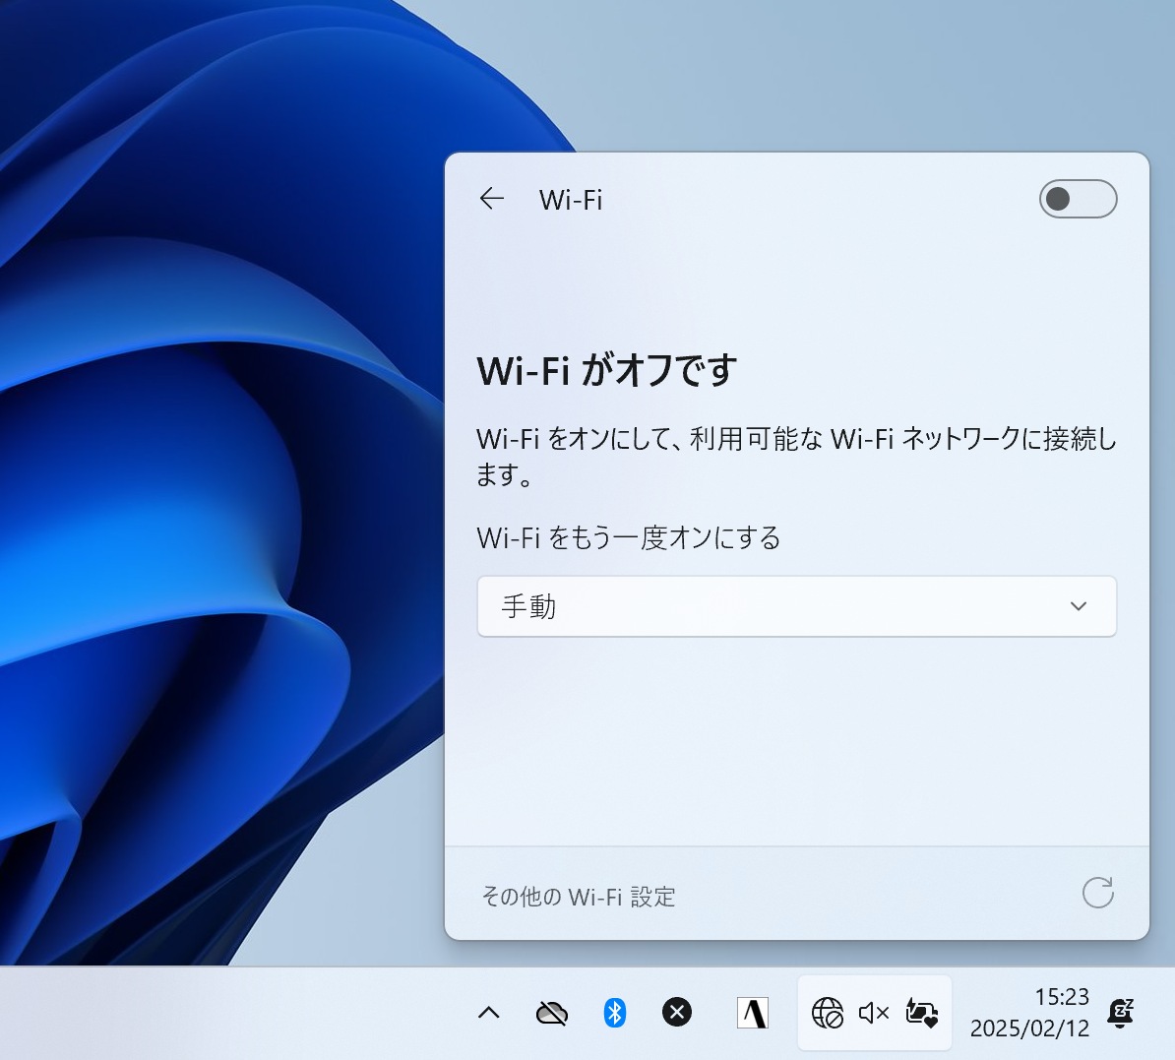
Task: Click the Wi-Fi がオフです heading
Action: (x=607, y=370)
